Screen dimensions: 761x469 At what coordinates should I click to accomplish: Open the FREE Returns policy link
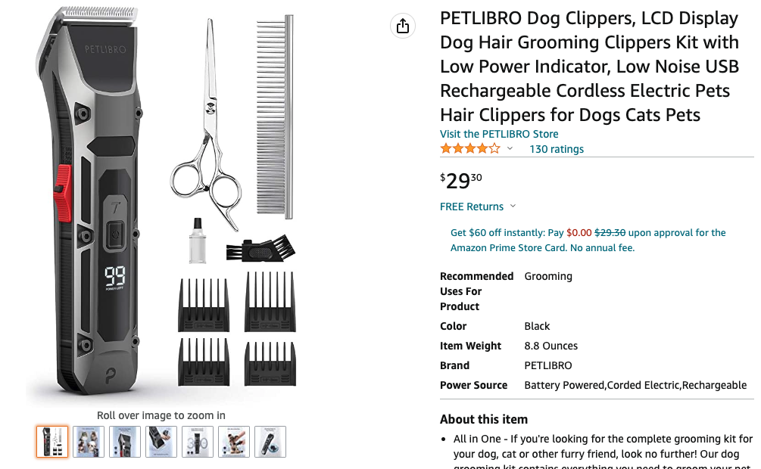[469, 207]
